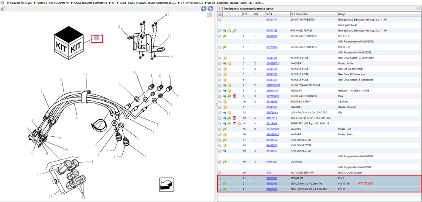Sort by 'Part Description' column header
Viewport: 422px width, 202px height.
click(299, 14)
